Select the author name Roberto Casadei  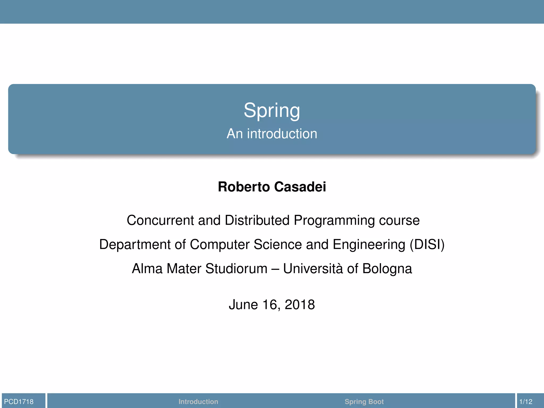tap(272, 186)
